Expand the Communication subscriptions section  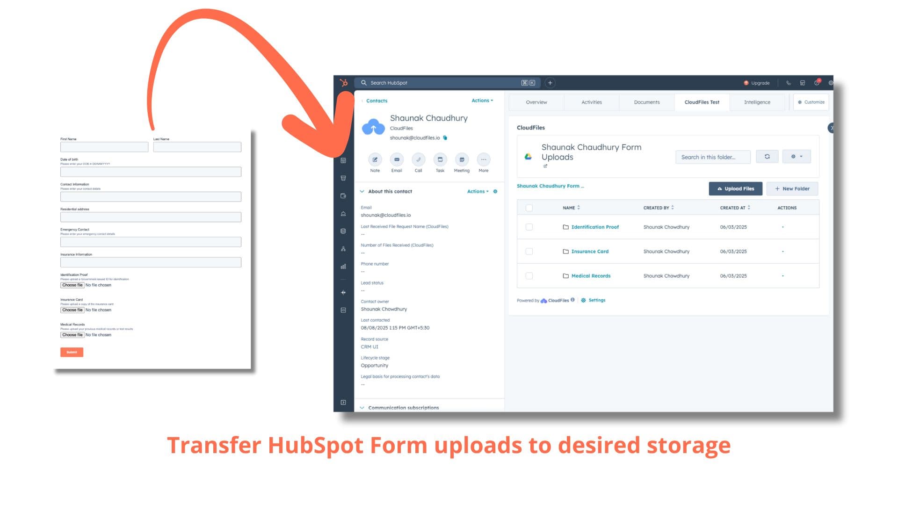click(362, 408)
